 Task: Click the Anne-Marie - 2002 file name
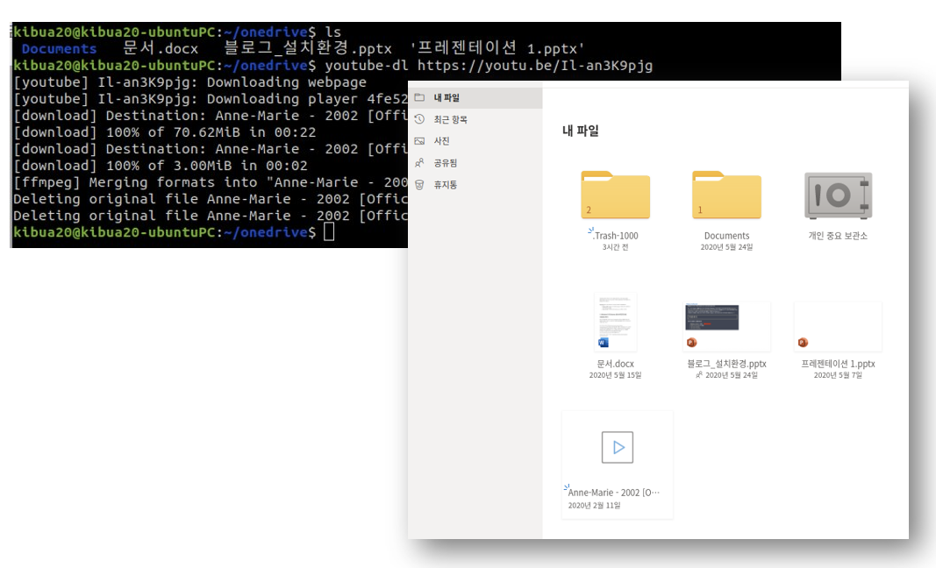pos(614,493)
